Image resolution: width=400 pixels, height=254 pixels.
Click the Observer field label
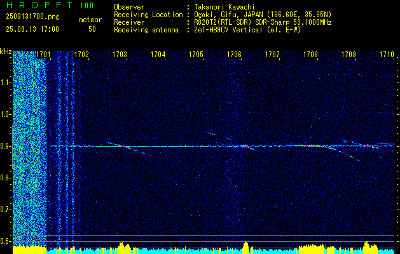129,7
